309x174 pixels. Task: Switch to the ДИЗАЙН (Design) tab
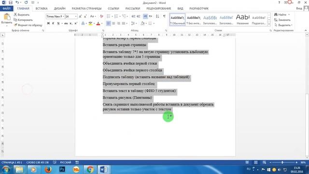[x=59, y=9]
